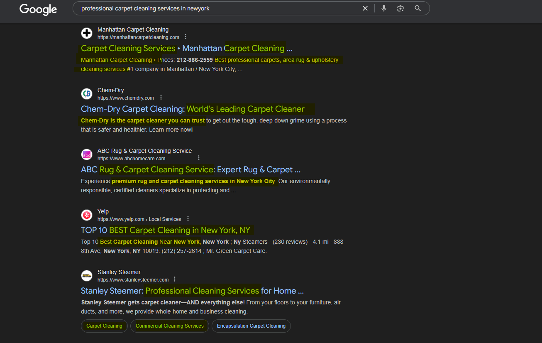Click the Yelp favicon

click(87, 215)
